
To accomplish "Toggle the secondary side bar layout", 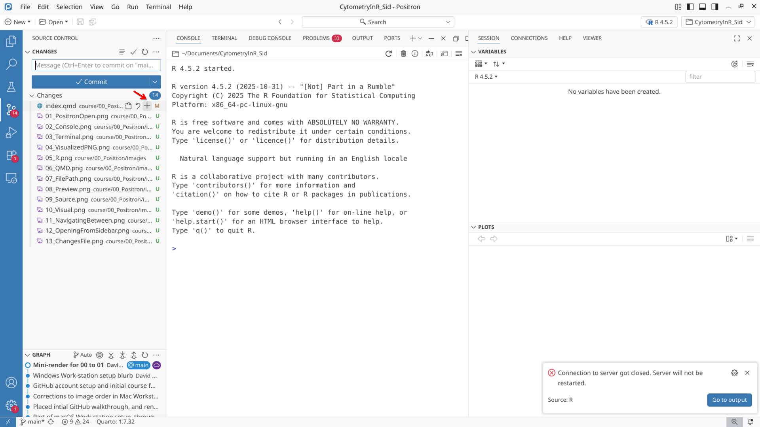I will pyautogui.click(x=715, y=7).
